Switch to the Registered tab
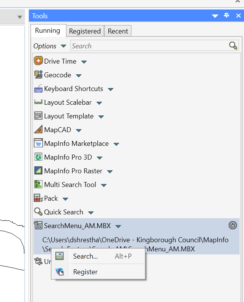This screenshot has height=302, width=244. coord(85,31)
